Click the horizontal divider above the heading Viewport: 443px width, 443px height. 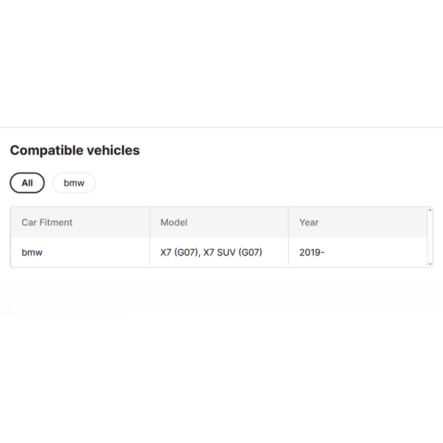pos(221,127)
